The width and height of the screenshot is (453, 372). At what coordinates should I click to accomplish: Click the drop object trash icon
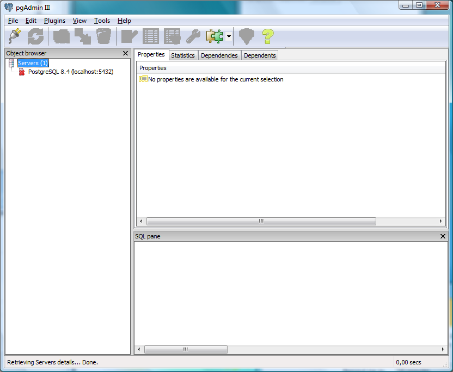[x=103, y=36]
